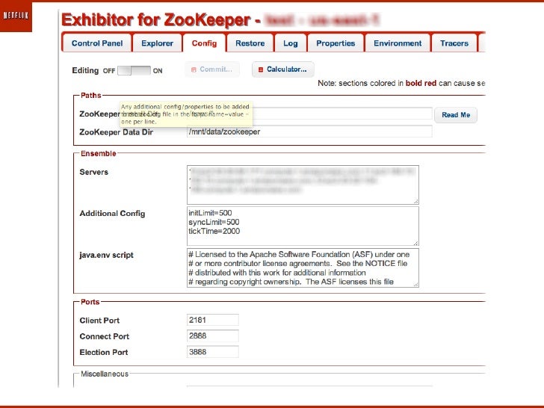The width and height of the screenshot is (544, 408).
Task: Click the 'Connect Port' label
Action: [105, 336]
